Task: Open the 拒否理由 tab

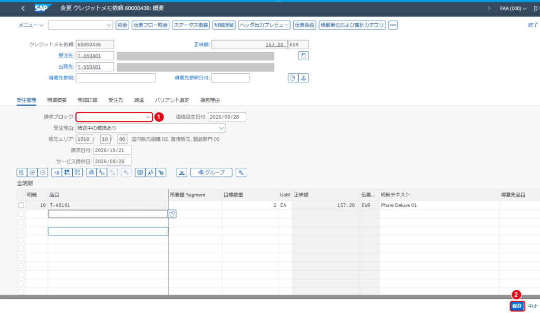Action: pos(210,100)
